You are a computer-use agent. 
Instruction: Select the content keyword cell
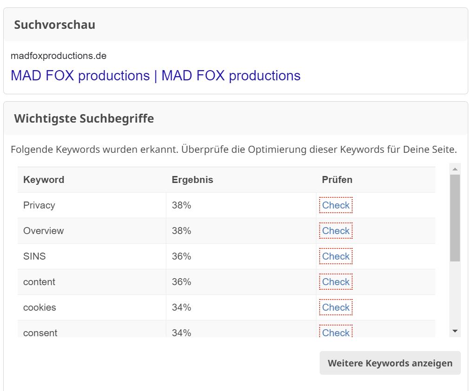[92, 282]
